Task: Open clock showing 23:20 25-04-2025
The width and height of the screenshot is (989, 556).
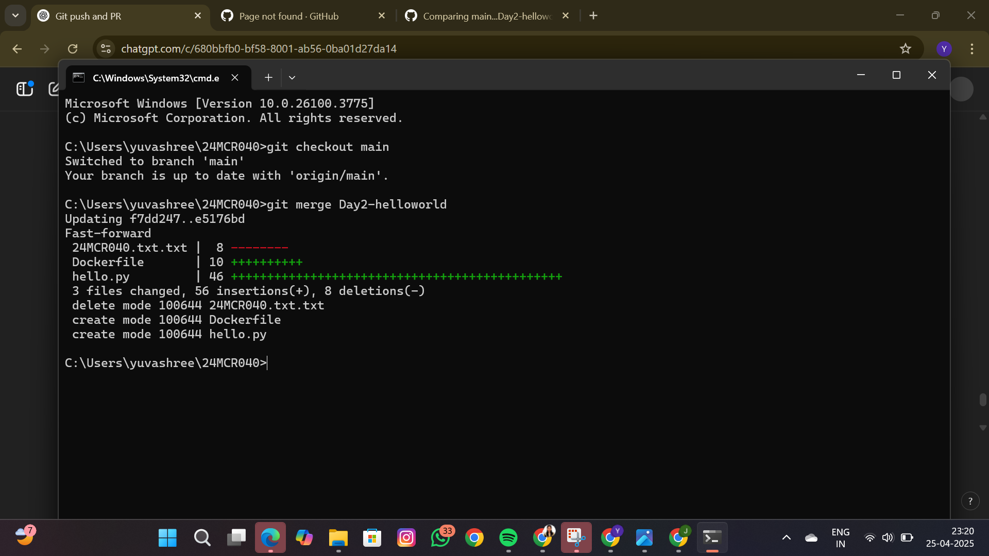Action: pos(950,537)
